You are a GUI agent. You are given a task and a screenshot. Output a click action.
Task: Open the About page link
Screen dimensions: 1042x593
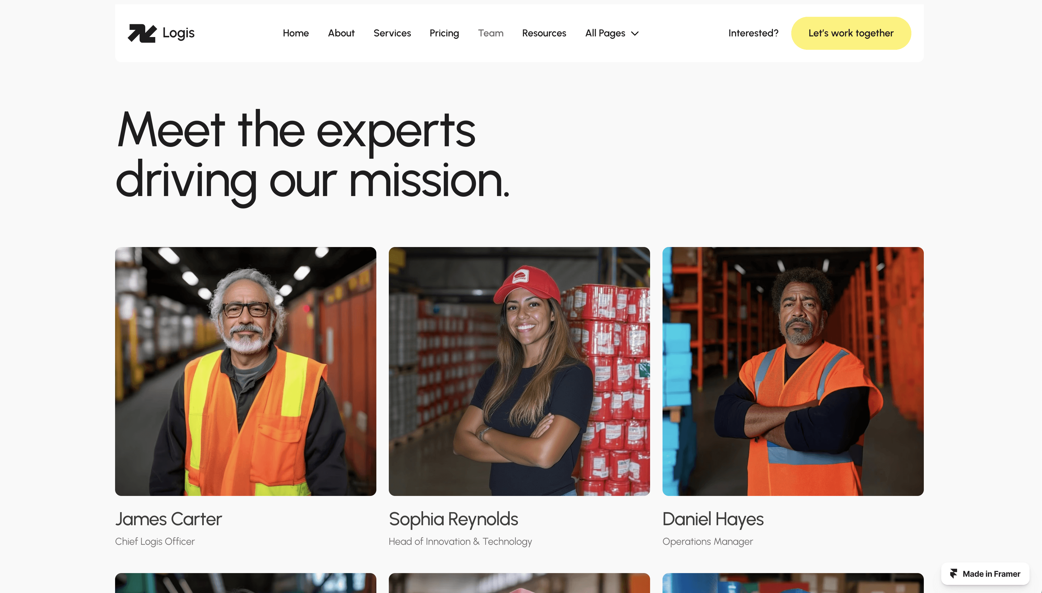pyautogui.click(x=341, y=33)
